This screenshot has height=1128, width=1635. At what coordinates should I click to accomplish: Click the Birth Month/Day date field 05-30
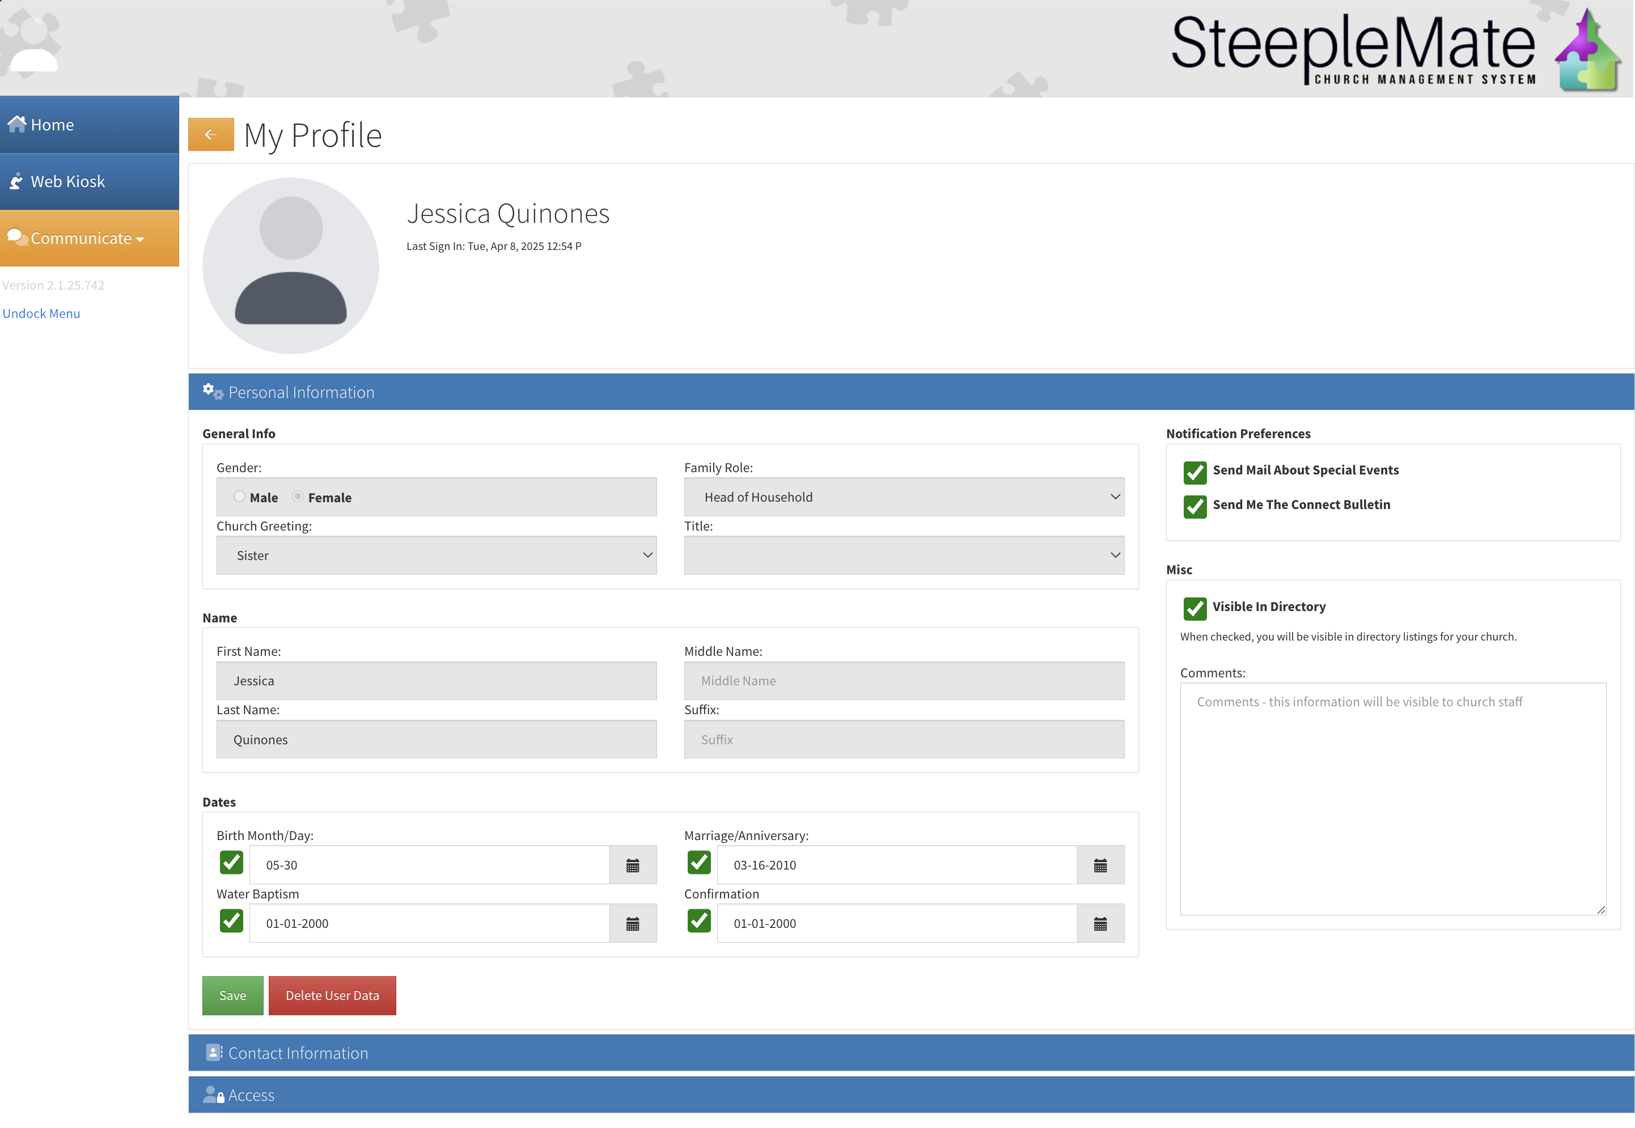tap(429, 865)
